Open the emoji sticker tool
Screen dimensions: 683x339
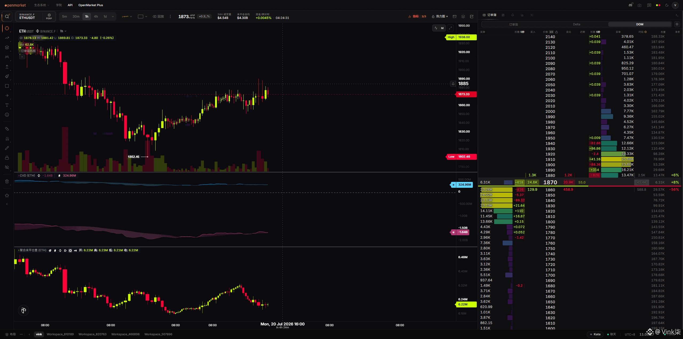point(7,115)
